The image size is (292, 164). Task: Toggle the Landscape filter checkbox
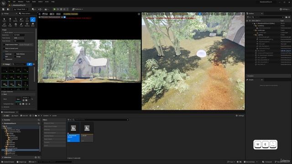[x=4, y=54]
